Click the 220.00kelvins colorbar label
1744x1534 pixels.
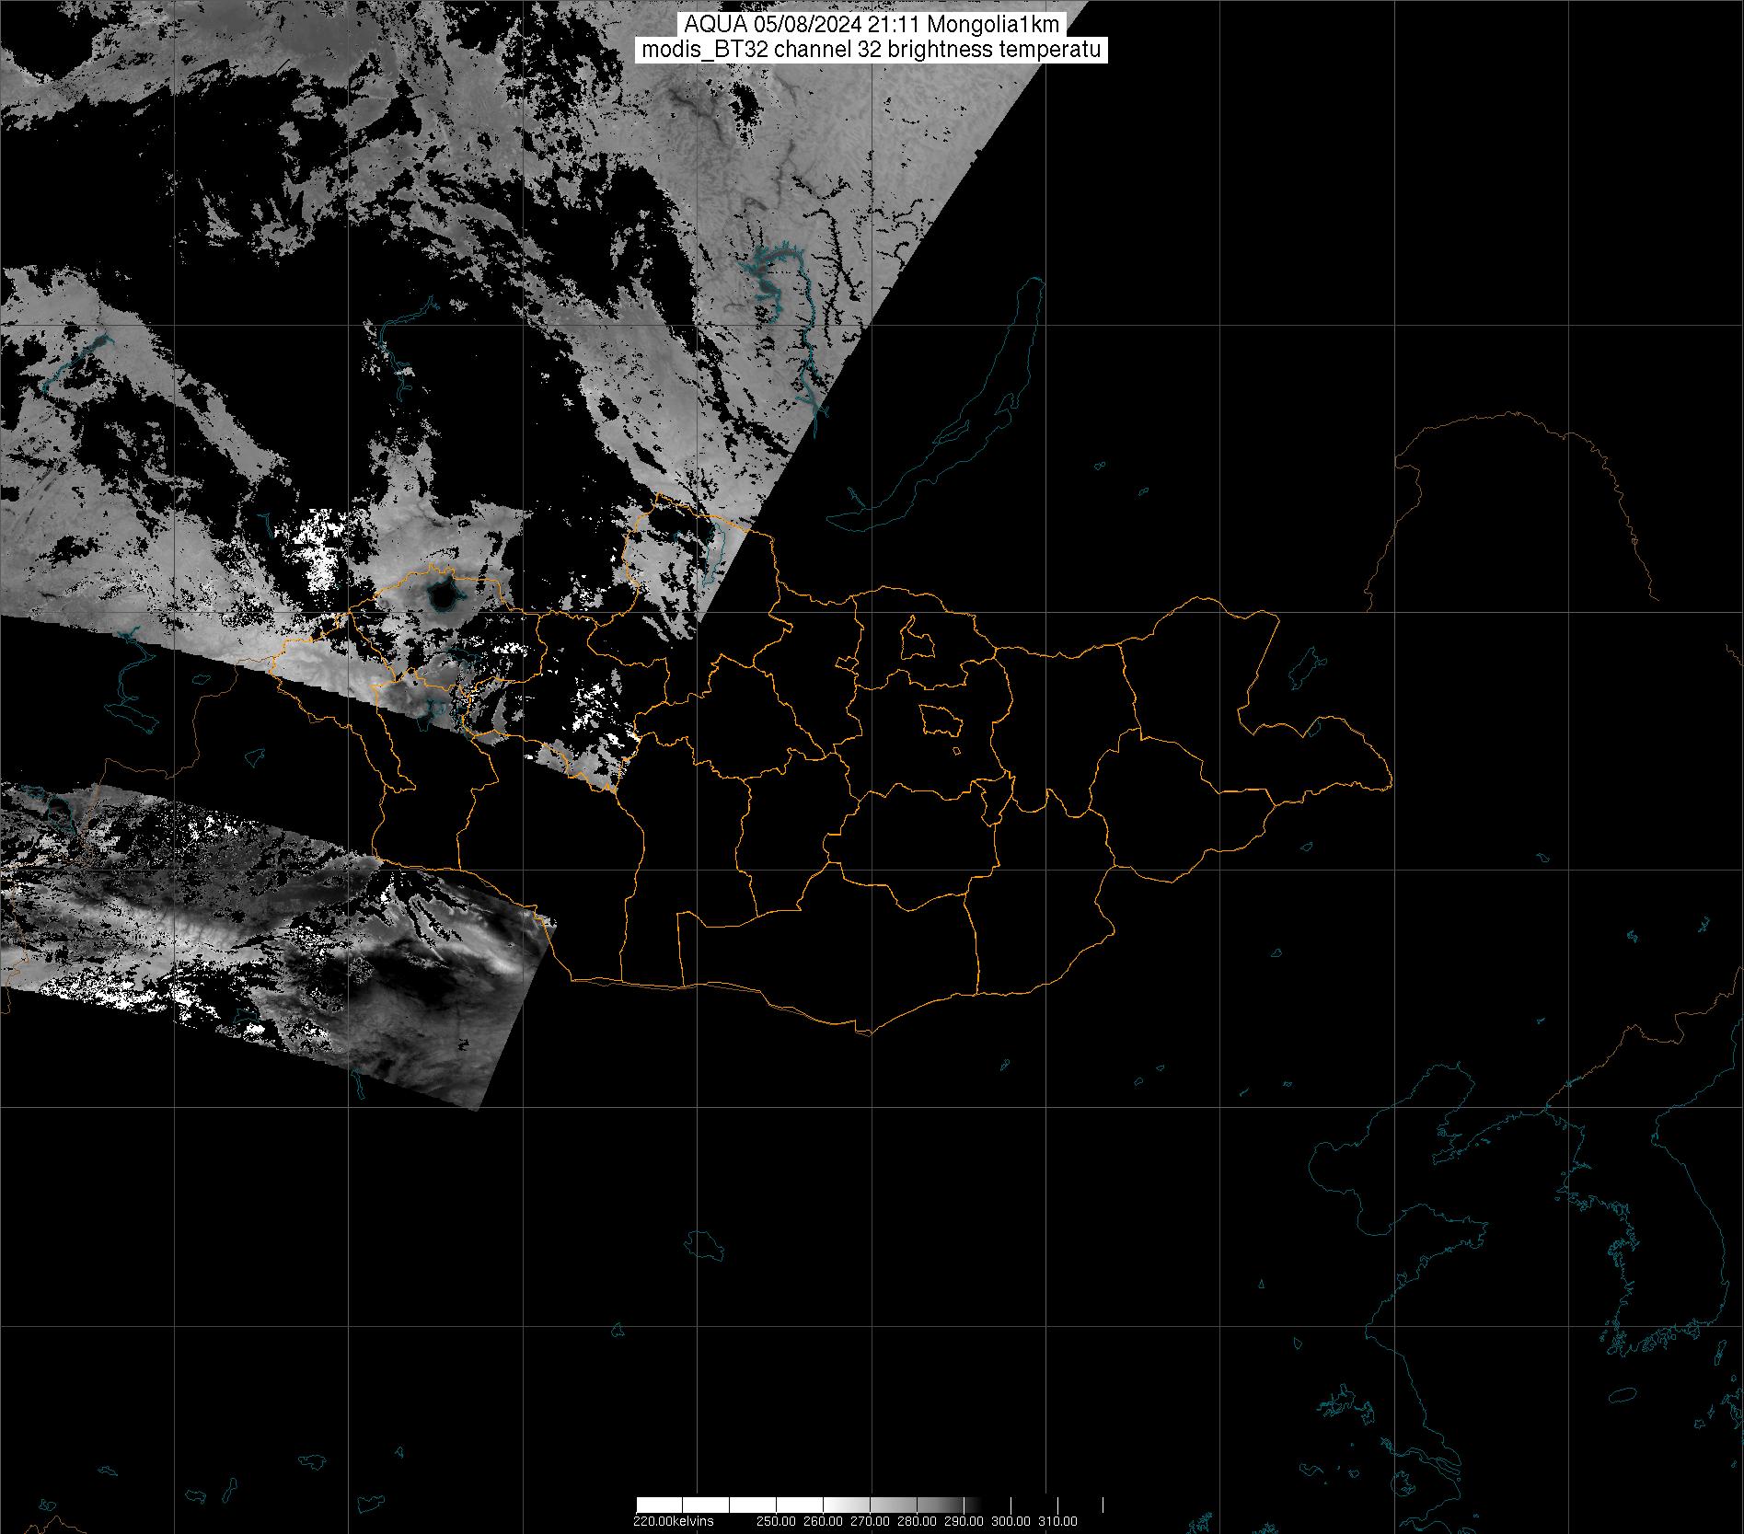pos(673,1521)
